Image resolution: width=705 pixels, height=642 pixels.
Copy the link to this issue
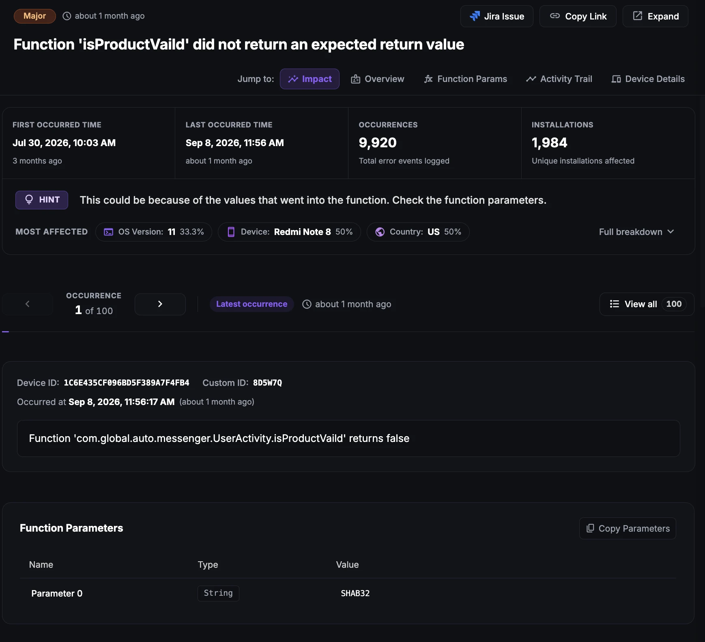click(x=578, y=16)
